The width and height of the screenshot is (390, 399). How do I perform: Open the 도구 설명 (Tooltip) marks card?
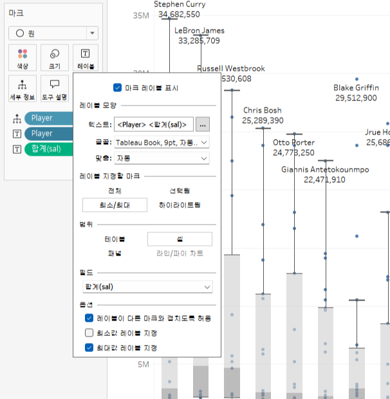pyautogui.click(x=55, y=89)
